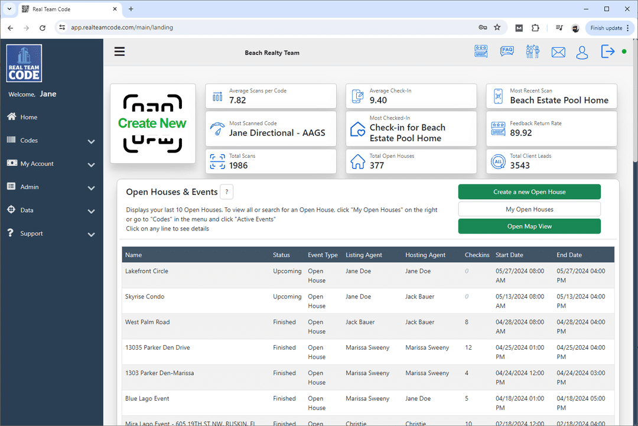Viewport: 638px width, 426px height.
Task: Click the reviews rating icon in the top bar
Action: coord(481,51)
